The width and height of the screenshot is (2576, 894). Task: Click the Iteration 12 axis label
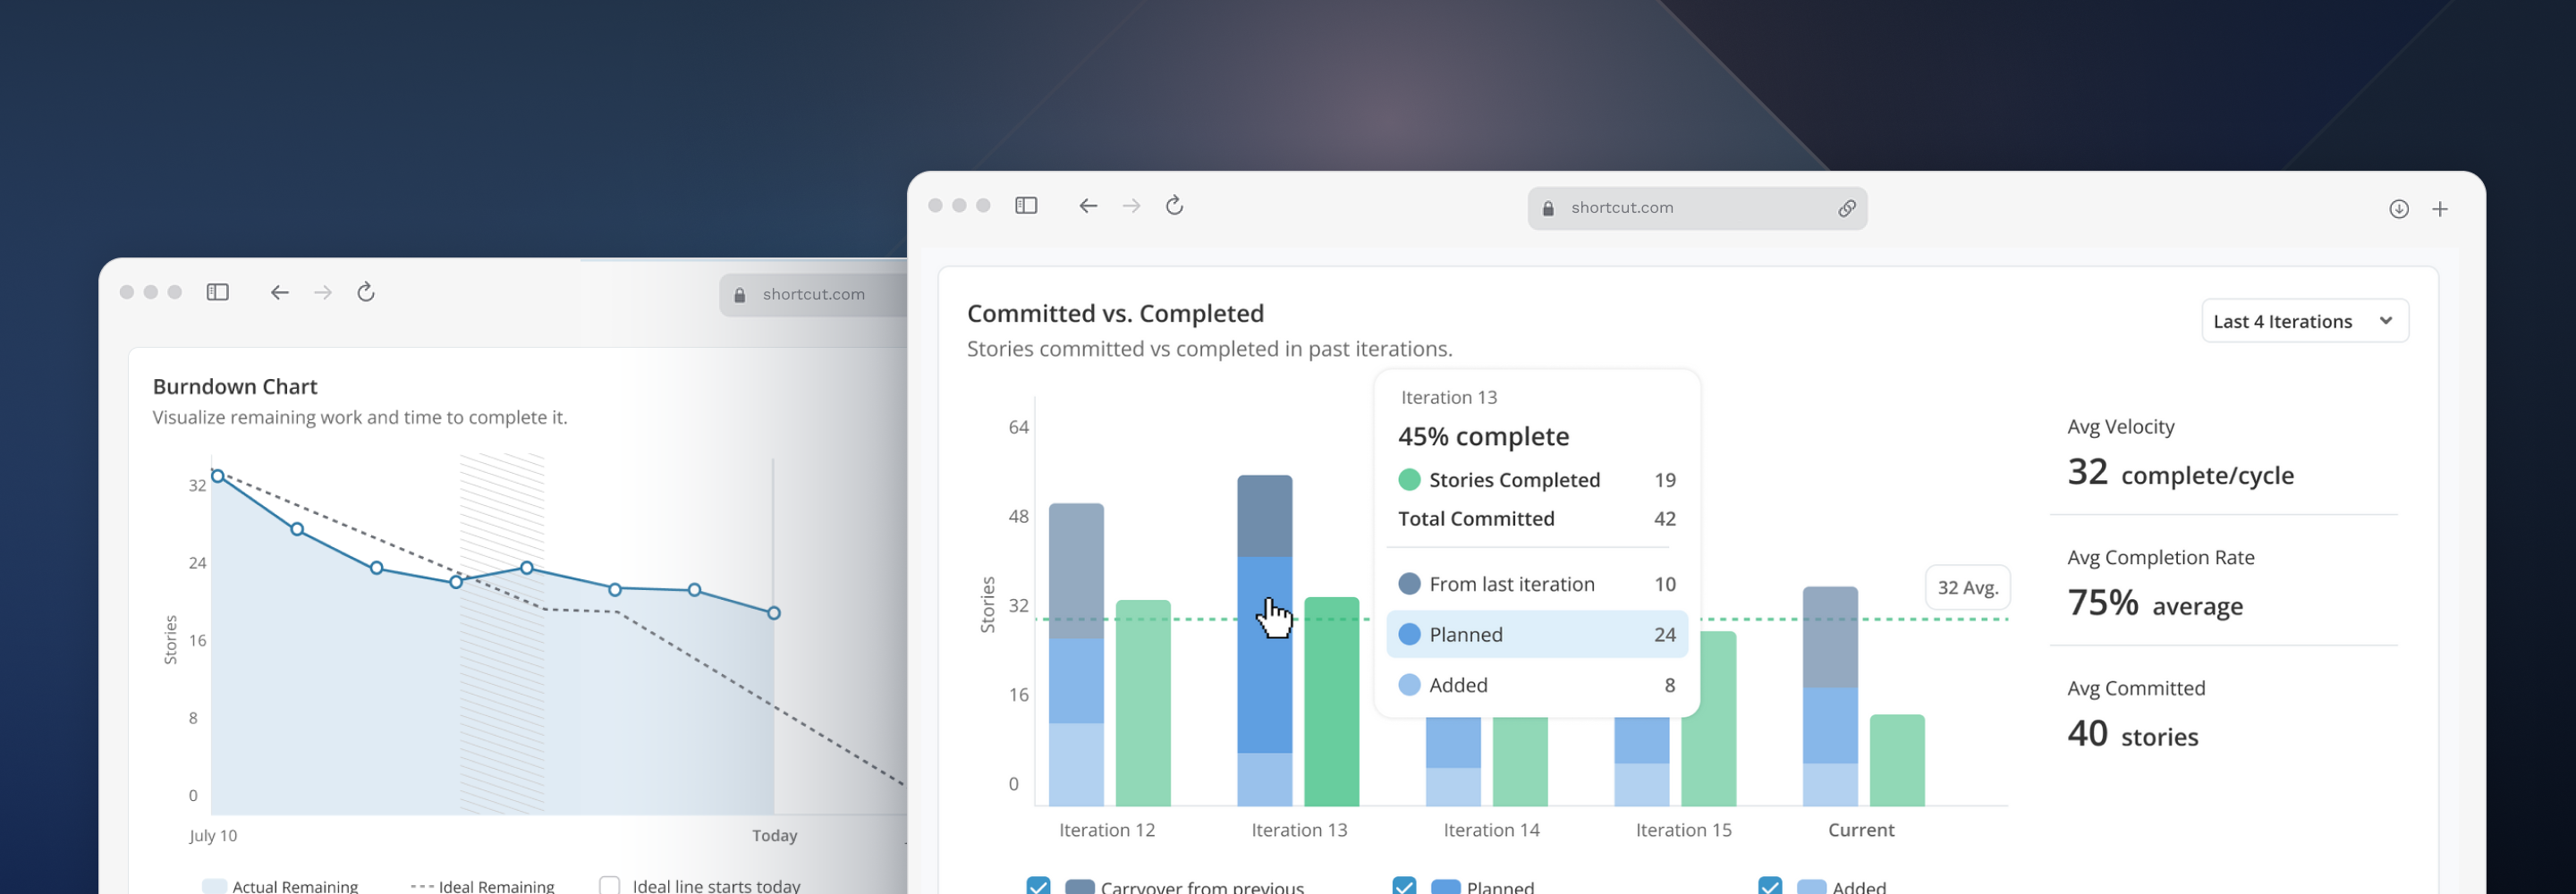tap(1107, 830)
